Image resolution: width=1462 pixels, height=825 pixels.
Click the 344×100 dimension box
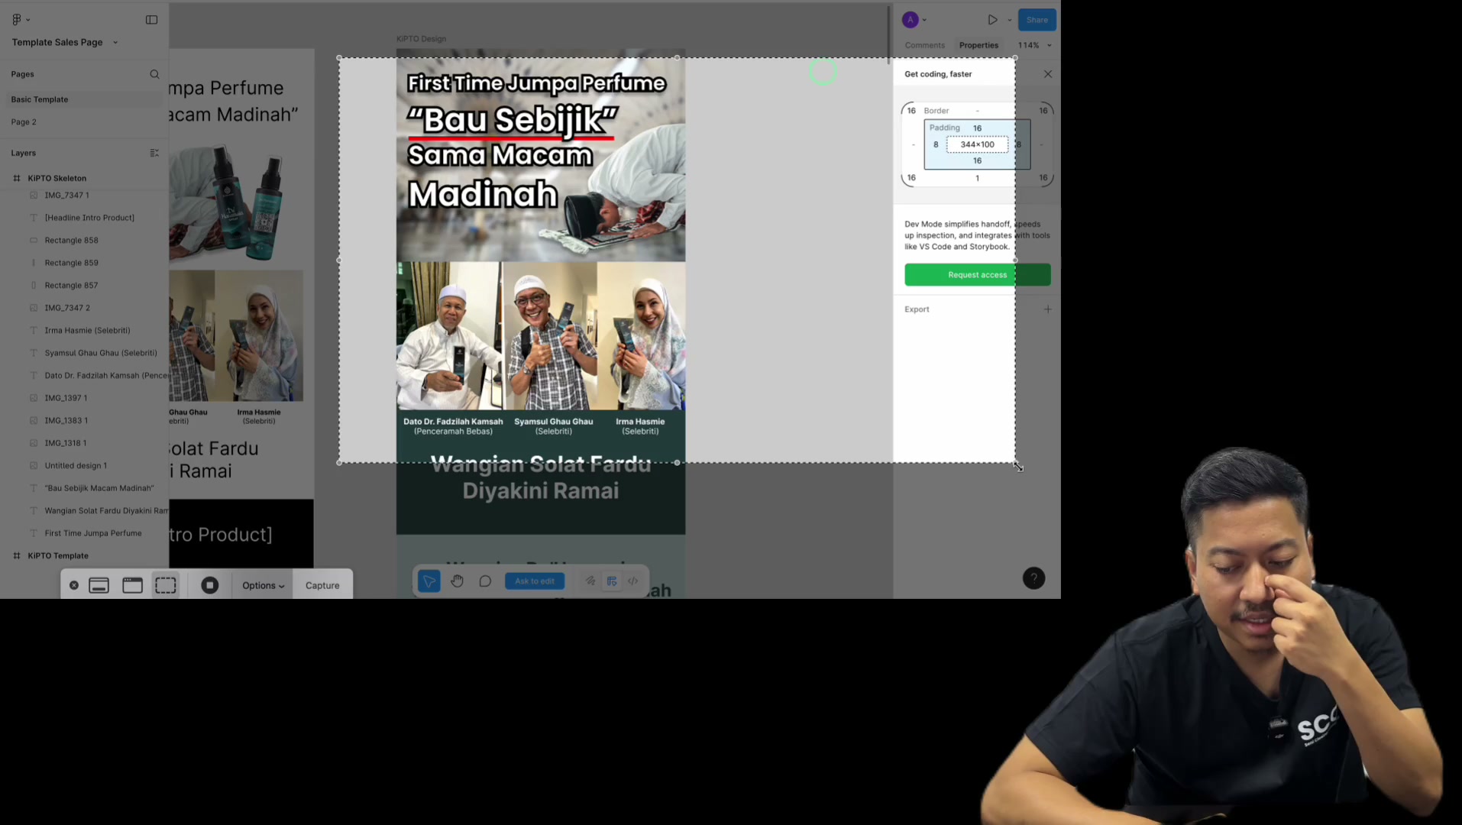click(977, 144)
